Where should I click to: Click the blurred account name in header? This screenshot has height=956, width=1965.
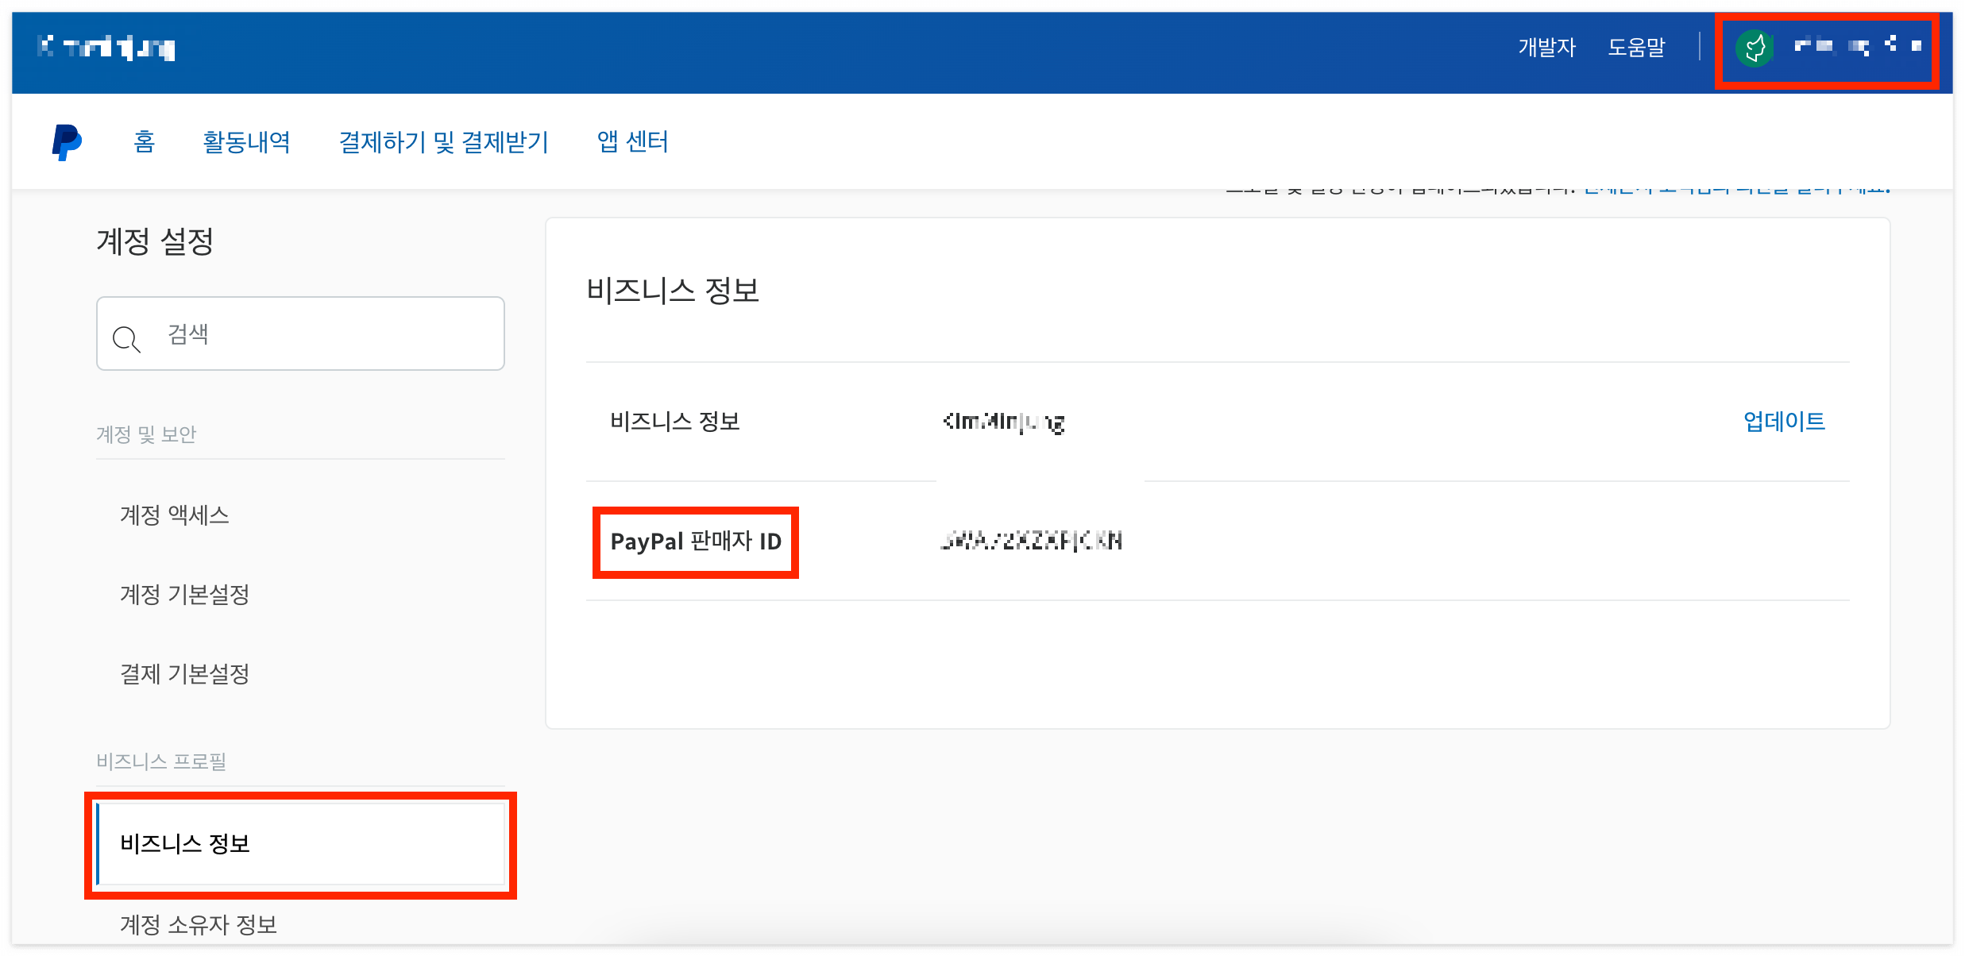[1855, 46]
